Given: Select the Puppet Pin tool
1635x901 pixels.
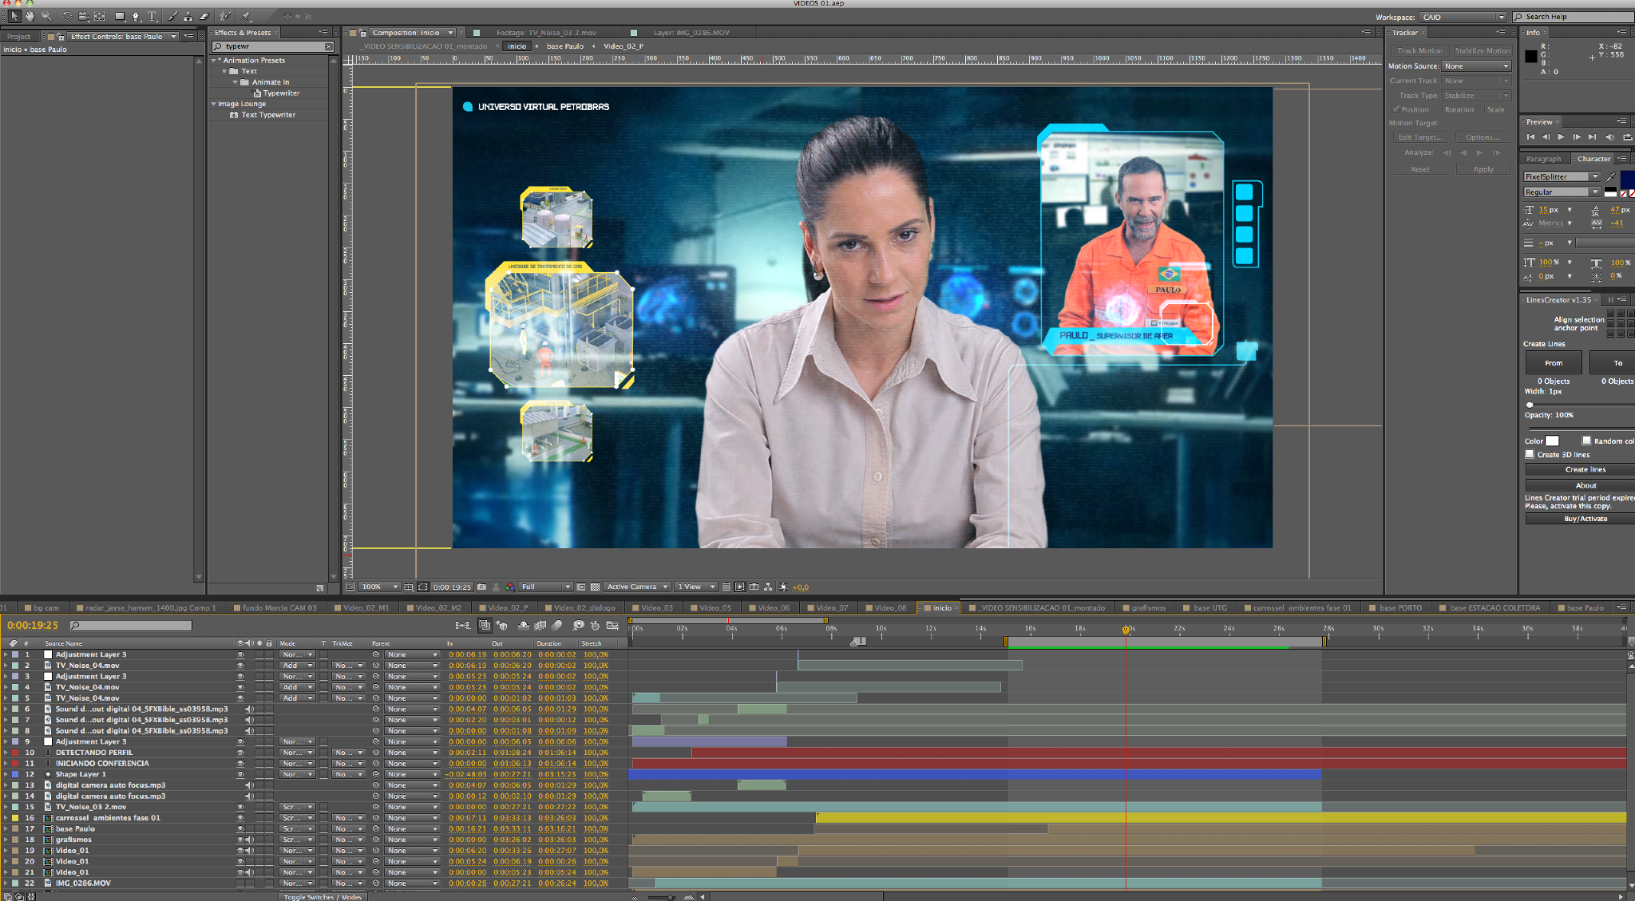Looking at the screenshot, I should 247,16.
